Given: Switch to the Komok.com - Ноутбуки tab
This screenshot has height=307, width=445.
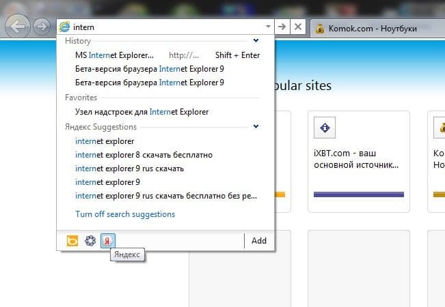Looking at the screenshot, I should (377, 29).
